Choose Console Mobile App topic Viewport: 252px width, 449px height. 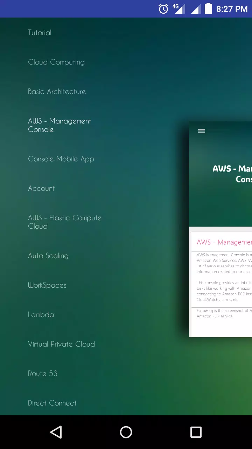pos(61,159)
